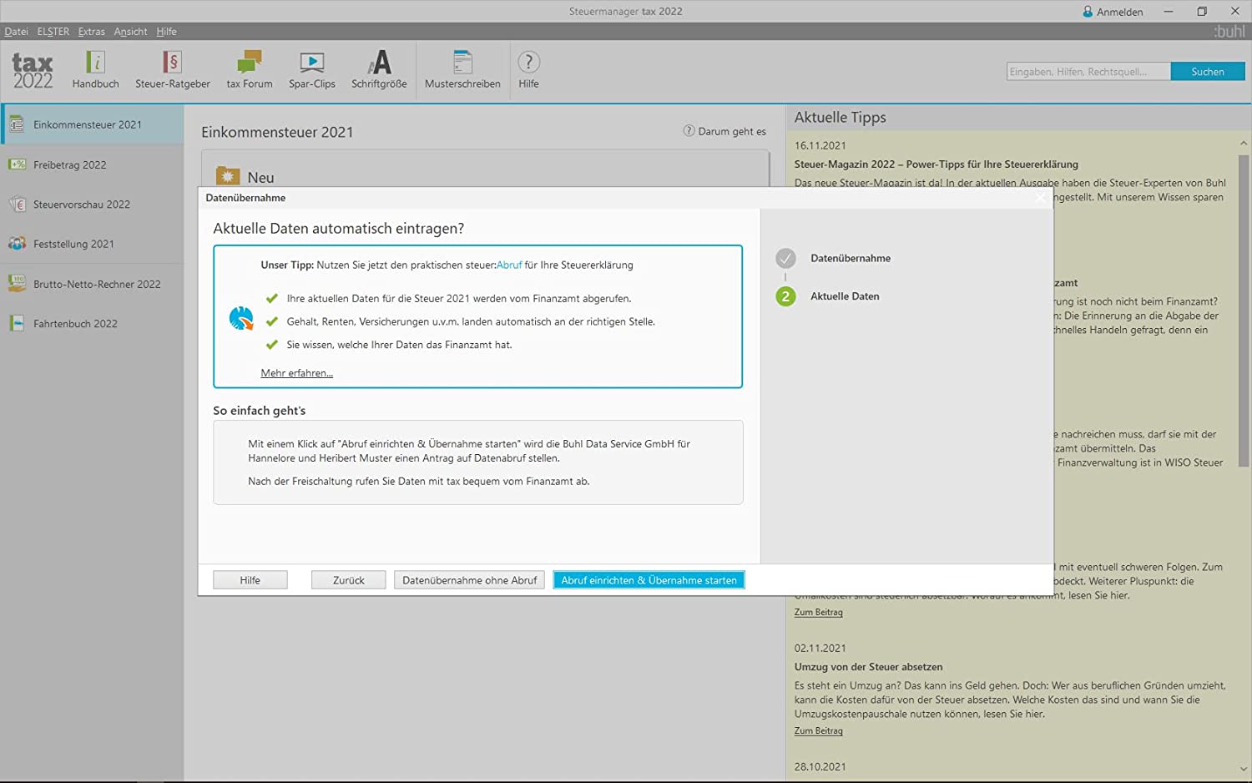
Task: Select Freibetrag 2022 sidebar entry
Action: coord(70,164)
